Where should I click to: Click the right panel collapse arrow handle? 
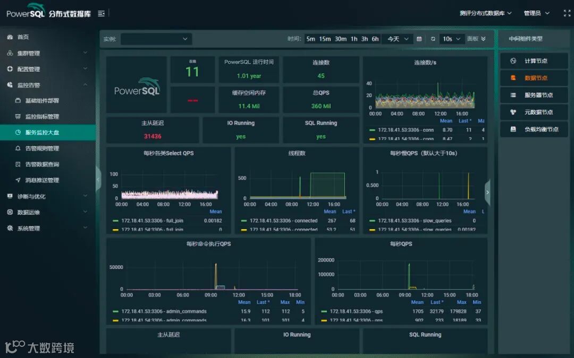click(x=487, y=192)
